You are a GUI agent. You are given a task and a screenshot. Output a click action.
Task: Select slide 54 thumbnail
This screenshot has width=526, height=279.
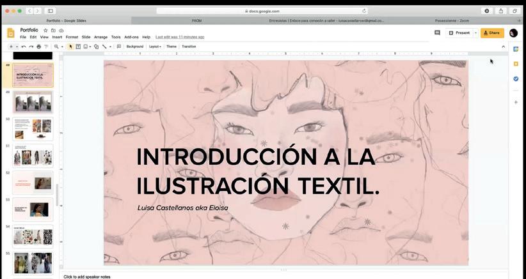point(33,236)
